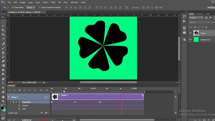Select the Brush tool
The image size is (215, 121).
click(x=3, y=48)
